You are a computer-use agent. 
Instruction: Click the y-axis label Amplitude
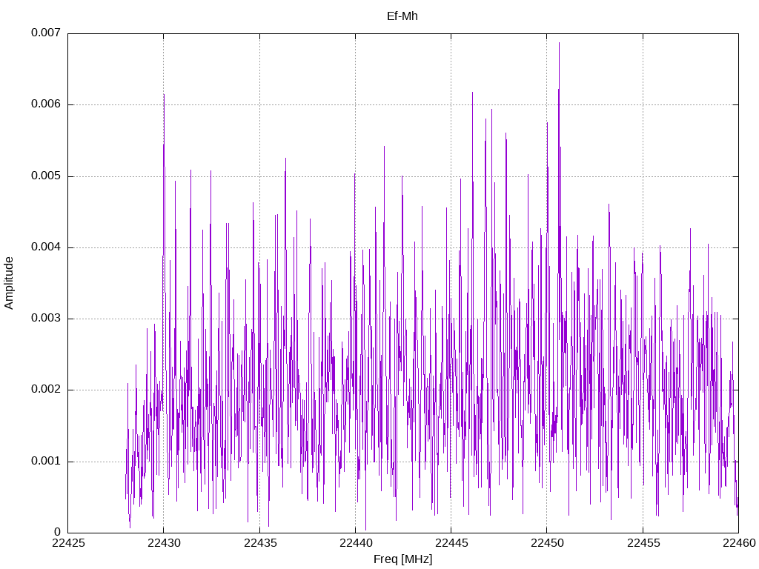pos(9,283)
